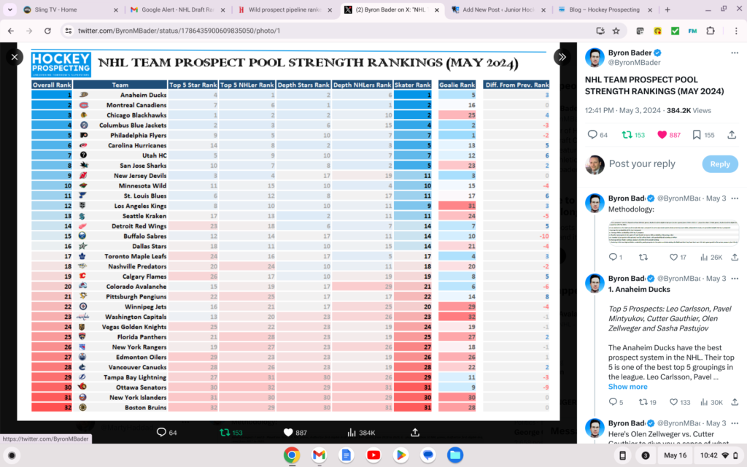The height and width of the screenshot is (467, 747).
Task: Bookmark the tweet via icon showing 155
Action: tap(697, 135)
